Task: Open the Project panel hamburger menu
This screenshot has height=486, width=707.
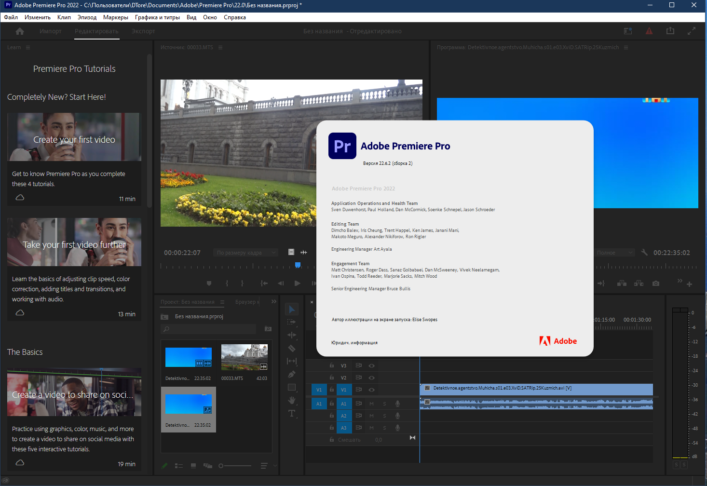Action: click(222, 302)
